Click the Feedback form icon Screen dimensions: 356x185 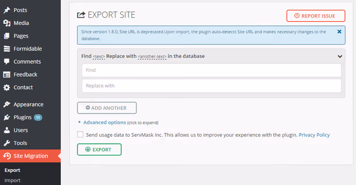(x=7, y=74)
